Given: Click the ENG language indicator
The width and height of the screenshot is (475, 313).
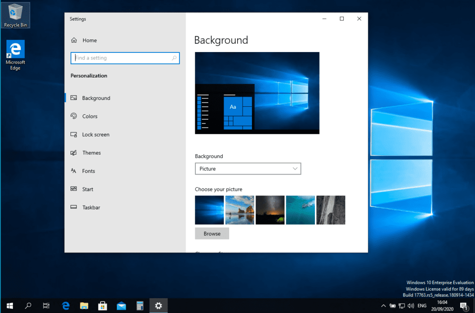Looking at the screenshot, I should pyautogui.click(x=422, y=306).
